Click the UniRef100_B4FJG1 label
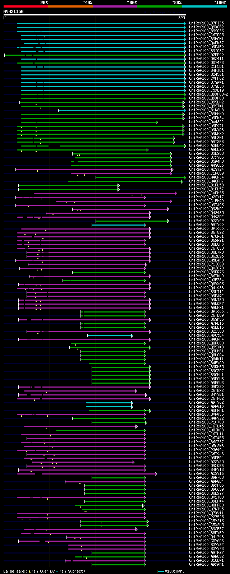Viewport: 230px width, 574px height. pyautogui.click(x=206, y=70)
